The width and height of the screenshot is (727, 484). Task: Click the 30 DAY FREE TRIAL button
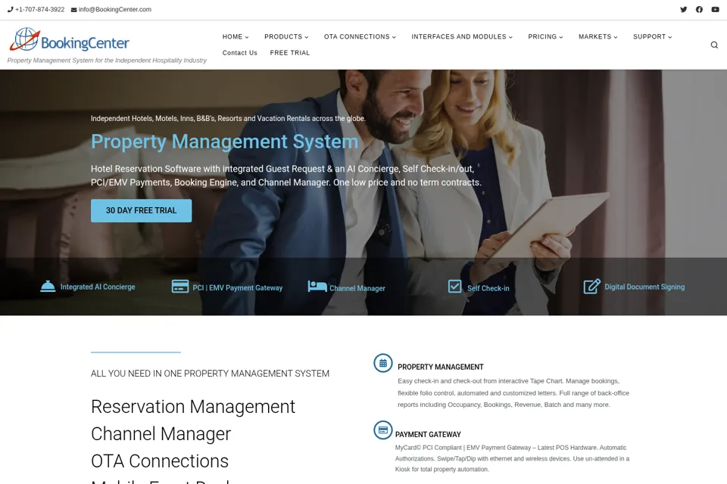click(142, 211)
